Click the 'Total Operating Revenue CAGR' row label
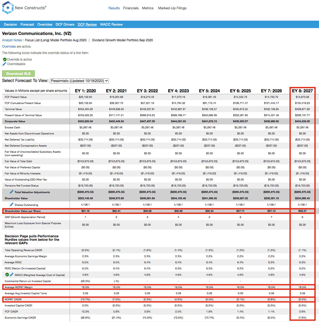This screenshot has width=319, height=322. [23, 250]
